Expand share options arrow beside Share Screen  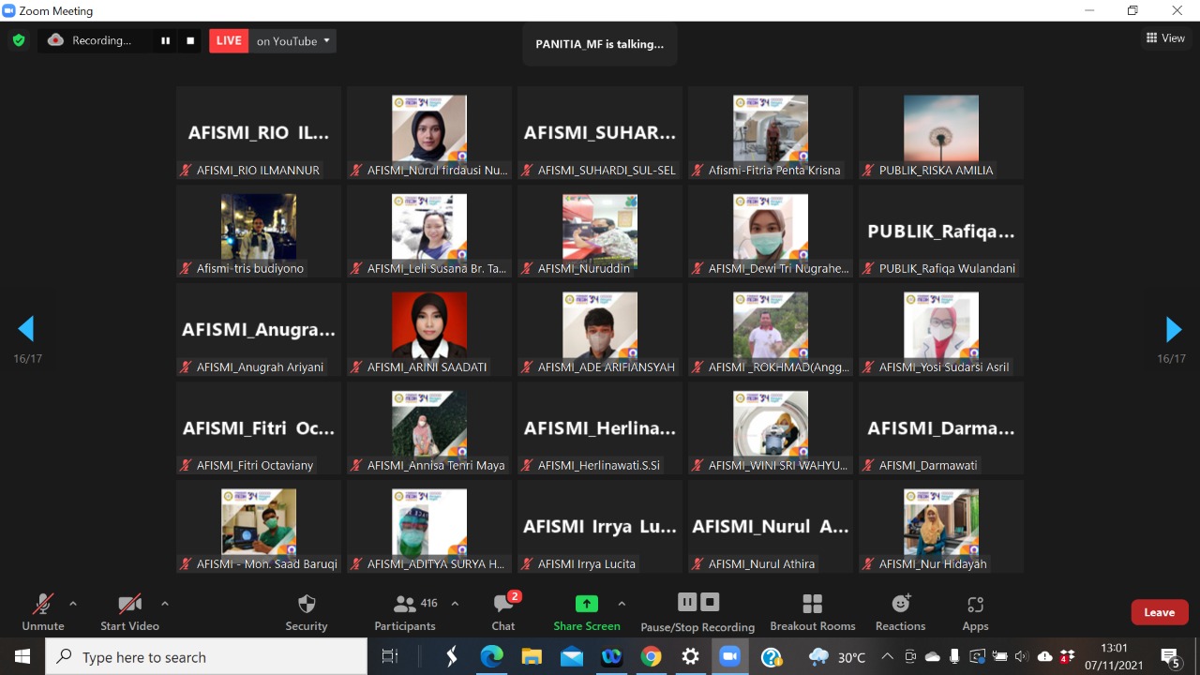click(622, 604)
